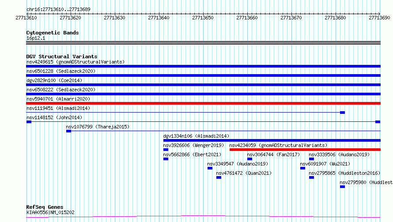The width and height of the screenshot is (393, 222).
Task: Open nsv3064744 (Fan2017) variant label
Action: (x=273, y=154)
